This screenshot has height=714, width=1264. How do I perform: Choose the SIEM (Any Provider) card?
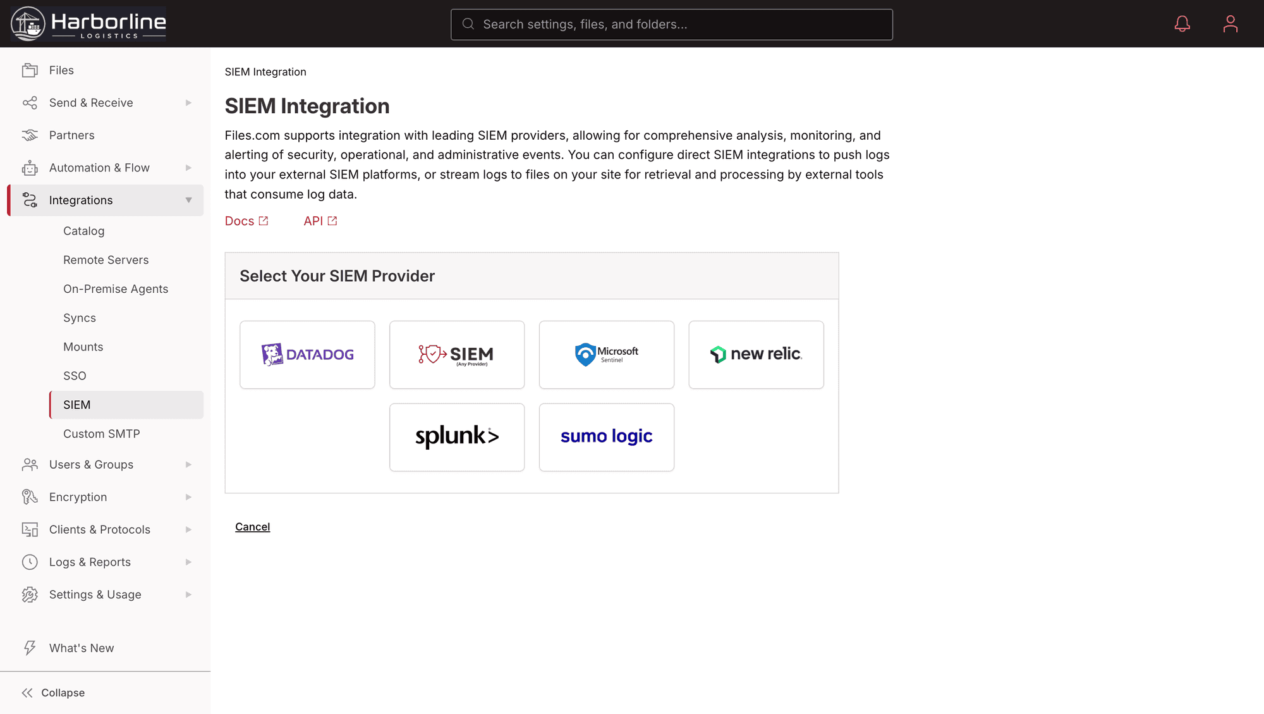[457, 355]
